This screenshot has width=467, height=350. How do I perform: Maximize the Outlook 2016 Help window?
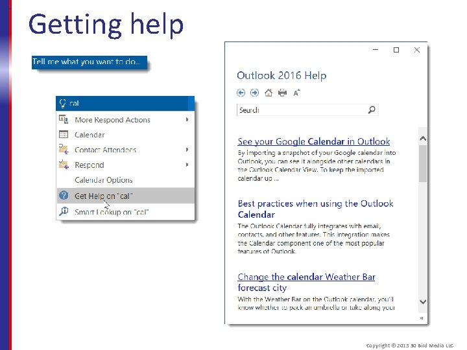click(x=396, y=50)
